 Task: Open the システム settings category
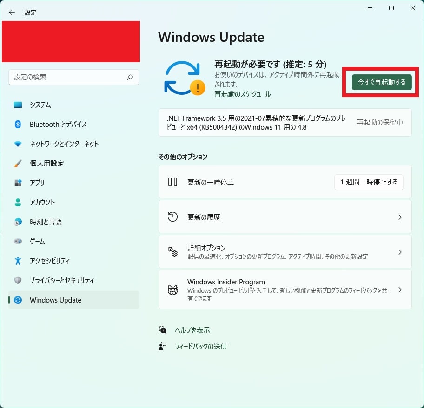tap(74, 105)
